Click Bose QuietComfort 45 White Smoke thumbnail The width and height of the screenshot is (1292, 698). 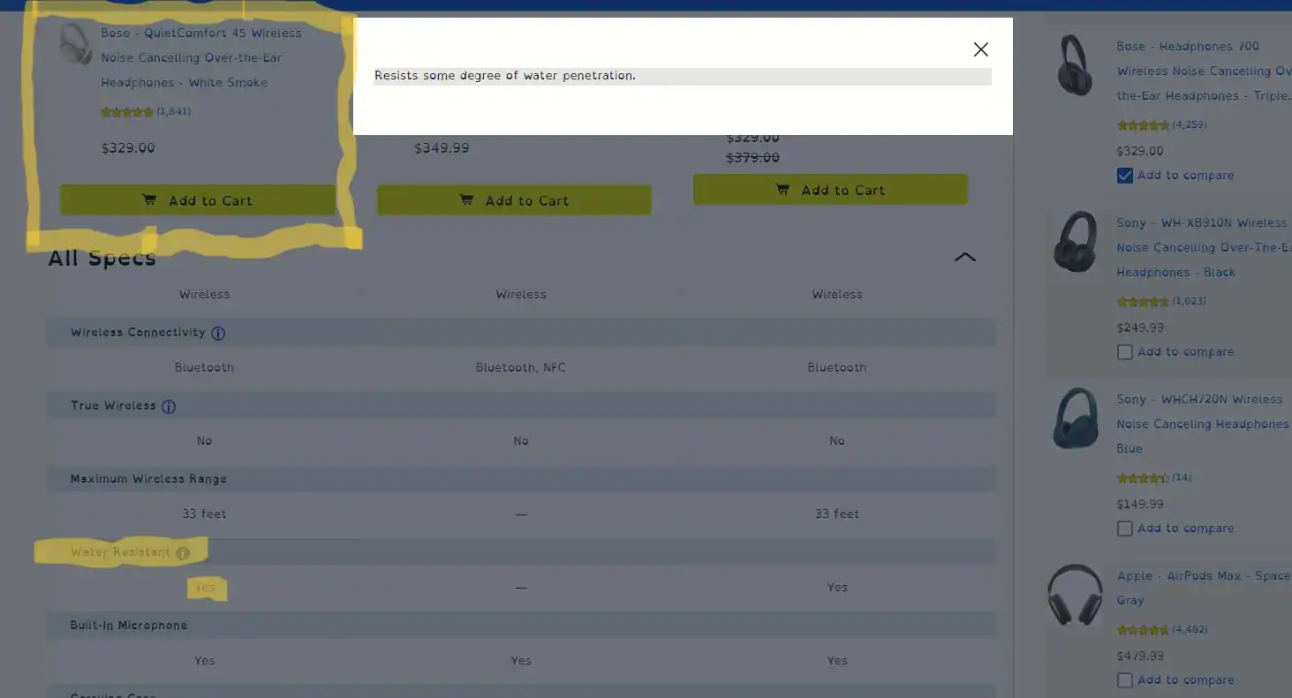[75, 44]
